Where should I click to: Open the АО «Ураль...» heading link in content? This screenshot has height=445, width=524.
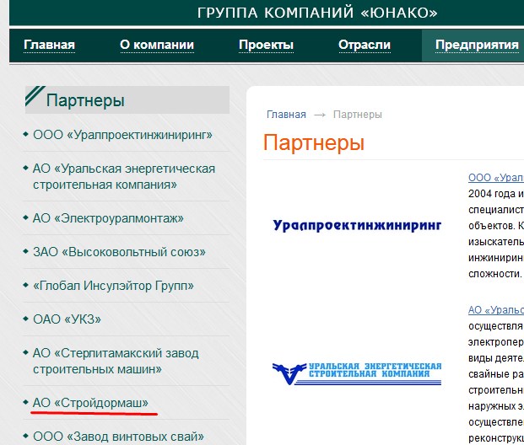pyautogui.click(x=496, y=310)
